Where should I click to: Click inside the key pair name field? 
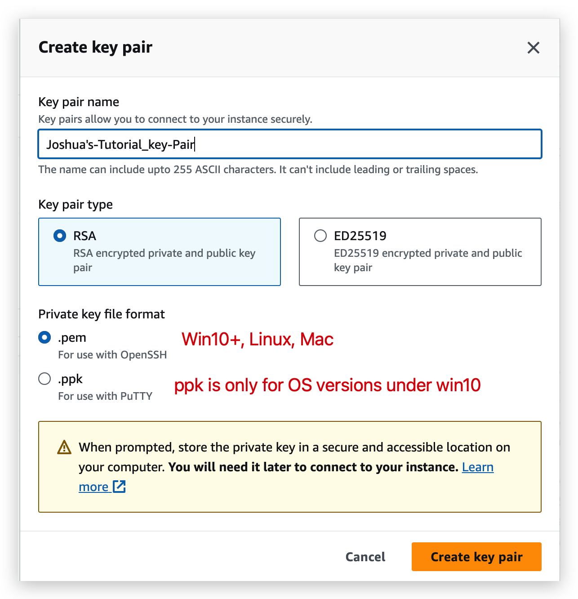coord(290,144)
